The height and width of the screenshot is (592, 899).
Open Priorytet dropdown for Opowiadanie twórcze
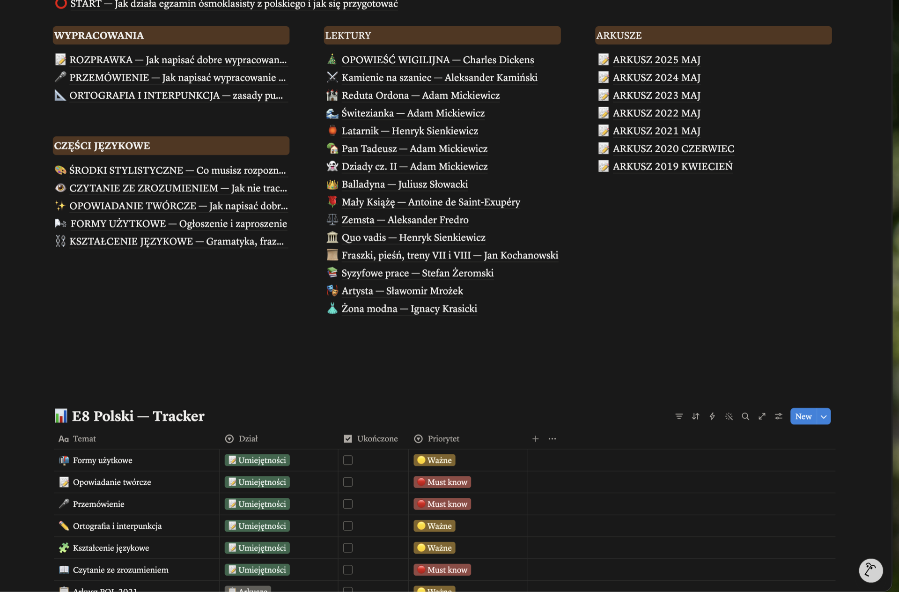click(442, 482)
